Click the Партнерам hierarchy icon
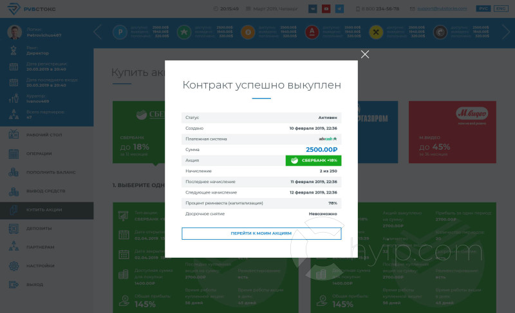Viewport: 515px width, 313px height. tap(14, 246)
